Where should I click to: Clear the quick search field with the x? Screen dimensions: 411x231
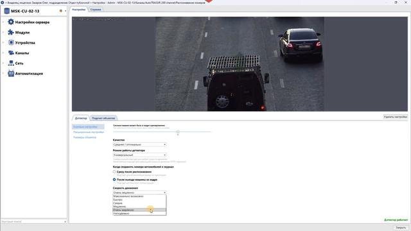65,221
